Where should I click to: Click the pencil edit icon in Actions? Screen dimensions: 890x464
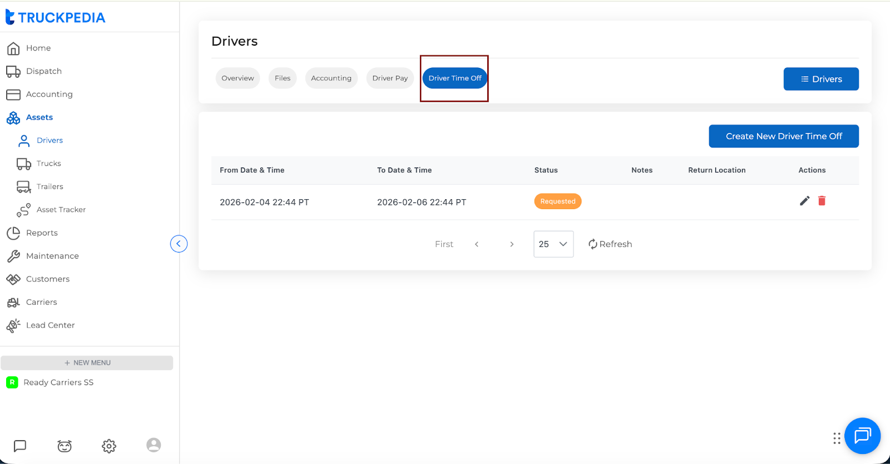(804, 201)
